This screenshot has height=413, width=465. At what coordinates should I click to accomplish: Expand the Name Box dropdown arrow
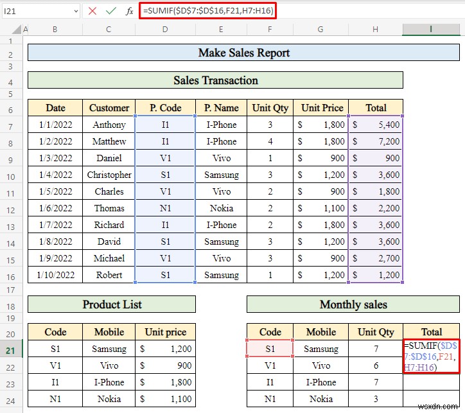[x=76, y=12]
